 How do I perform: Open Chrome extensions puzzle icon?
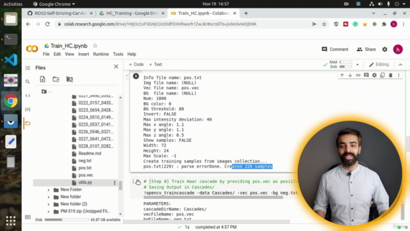click(x=384, y=24)
